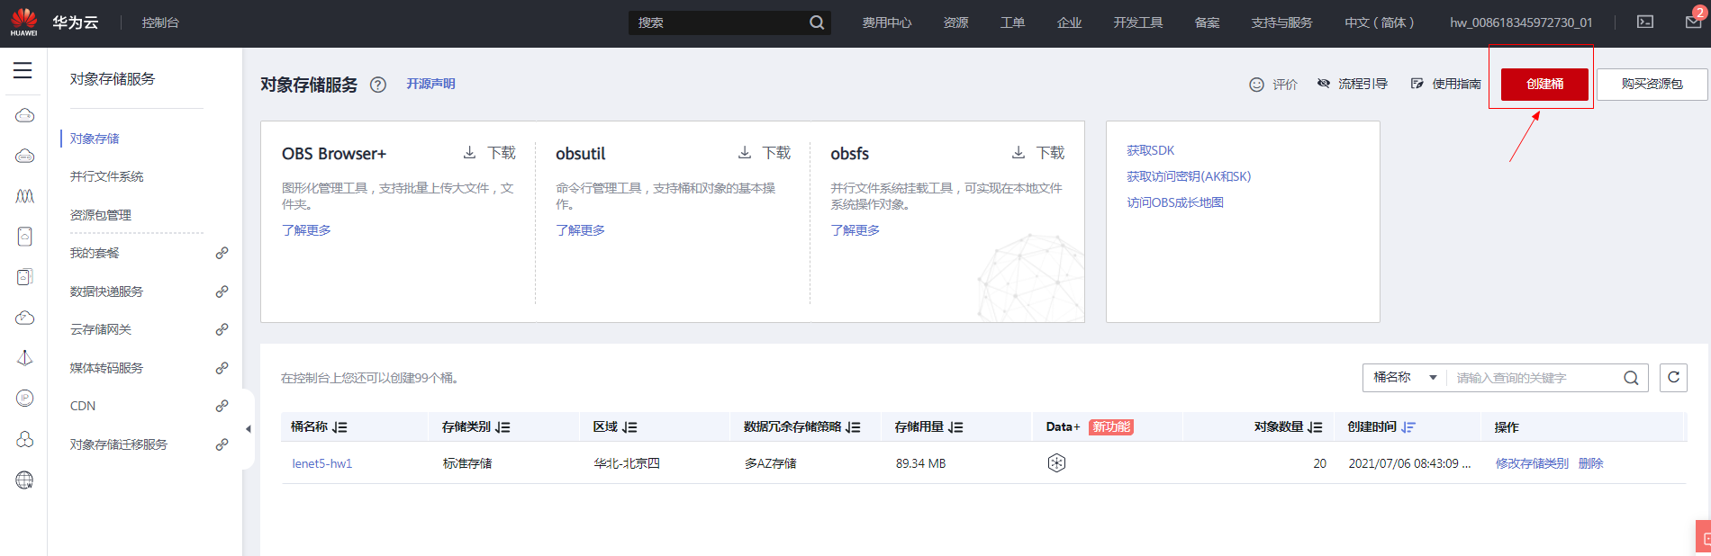Click the red 创建桶 button
1711x556 pixels.
1545,84
